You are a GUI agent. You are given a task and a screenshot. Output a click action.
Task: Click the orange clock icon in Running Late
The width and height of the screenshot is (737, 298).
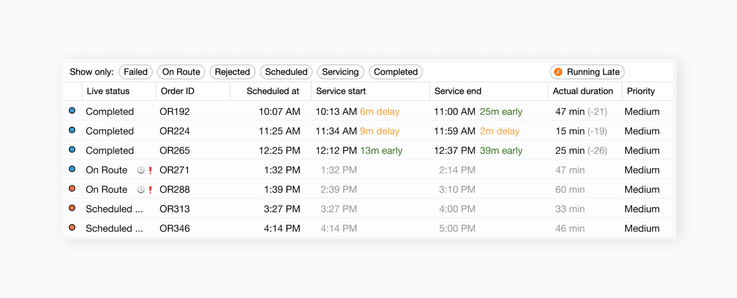tap(558, 72)
